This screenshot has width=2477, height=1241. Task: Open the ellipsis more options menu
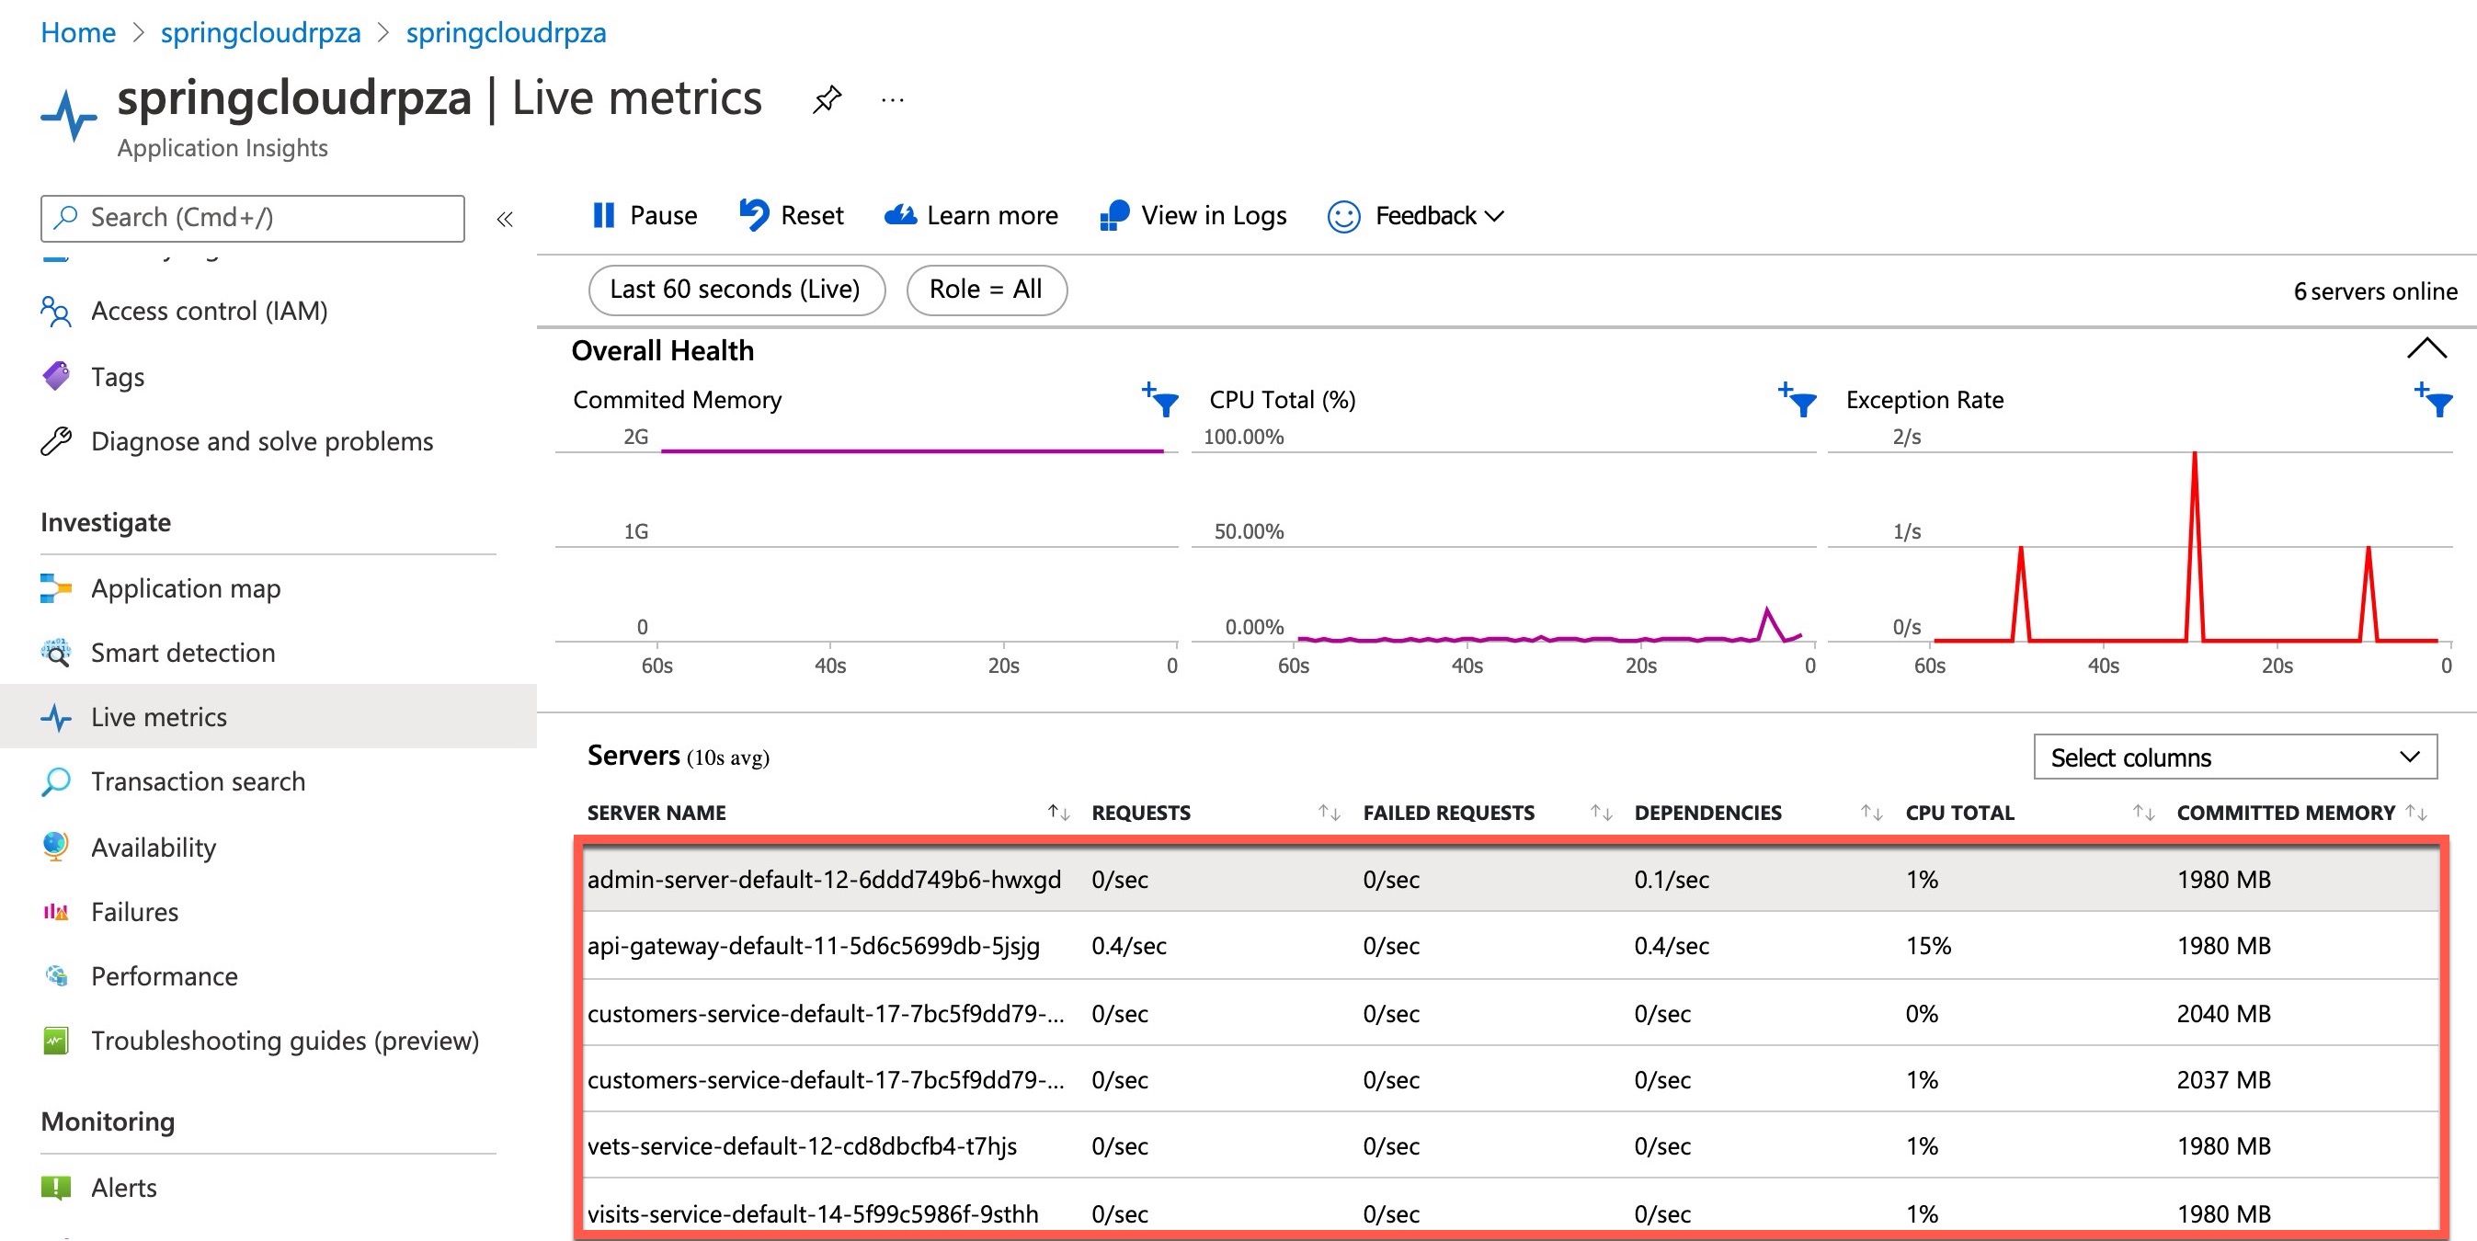[x=893, y=99]
